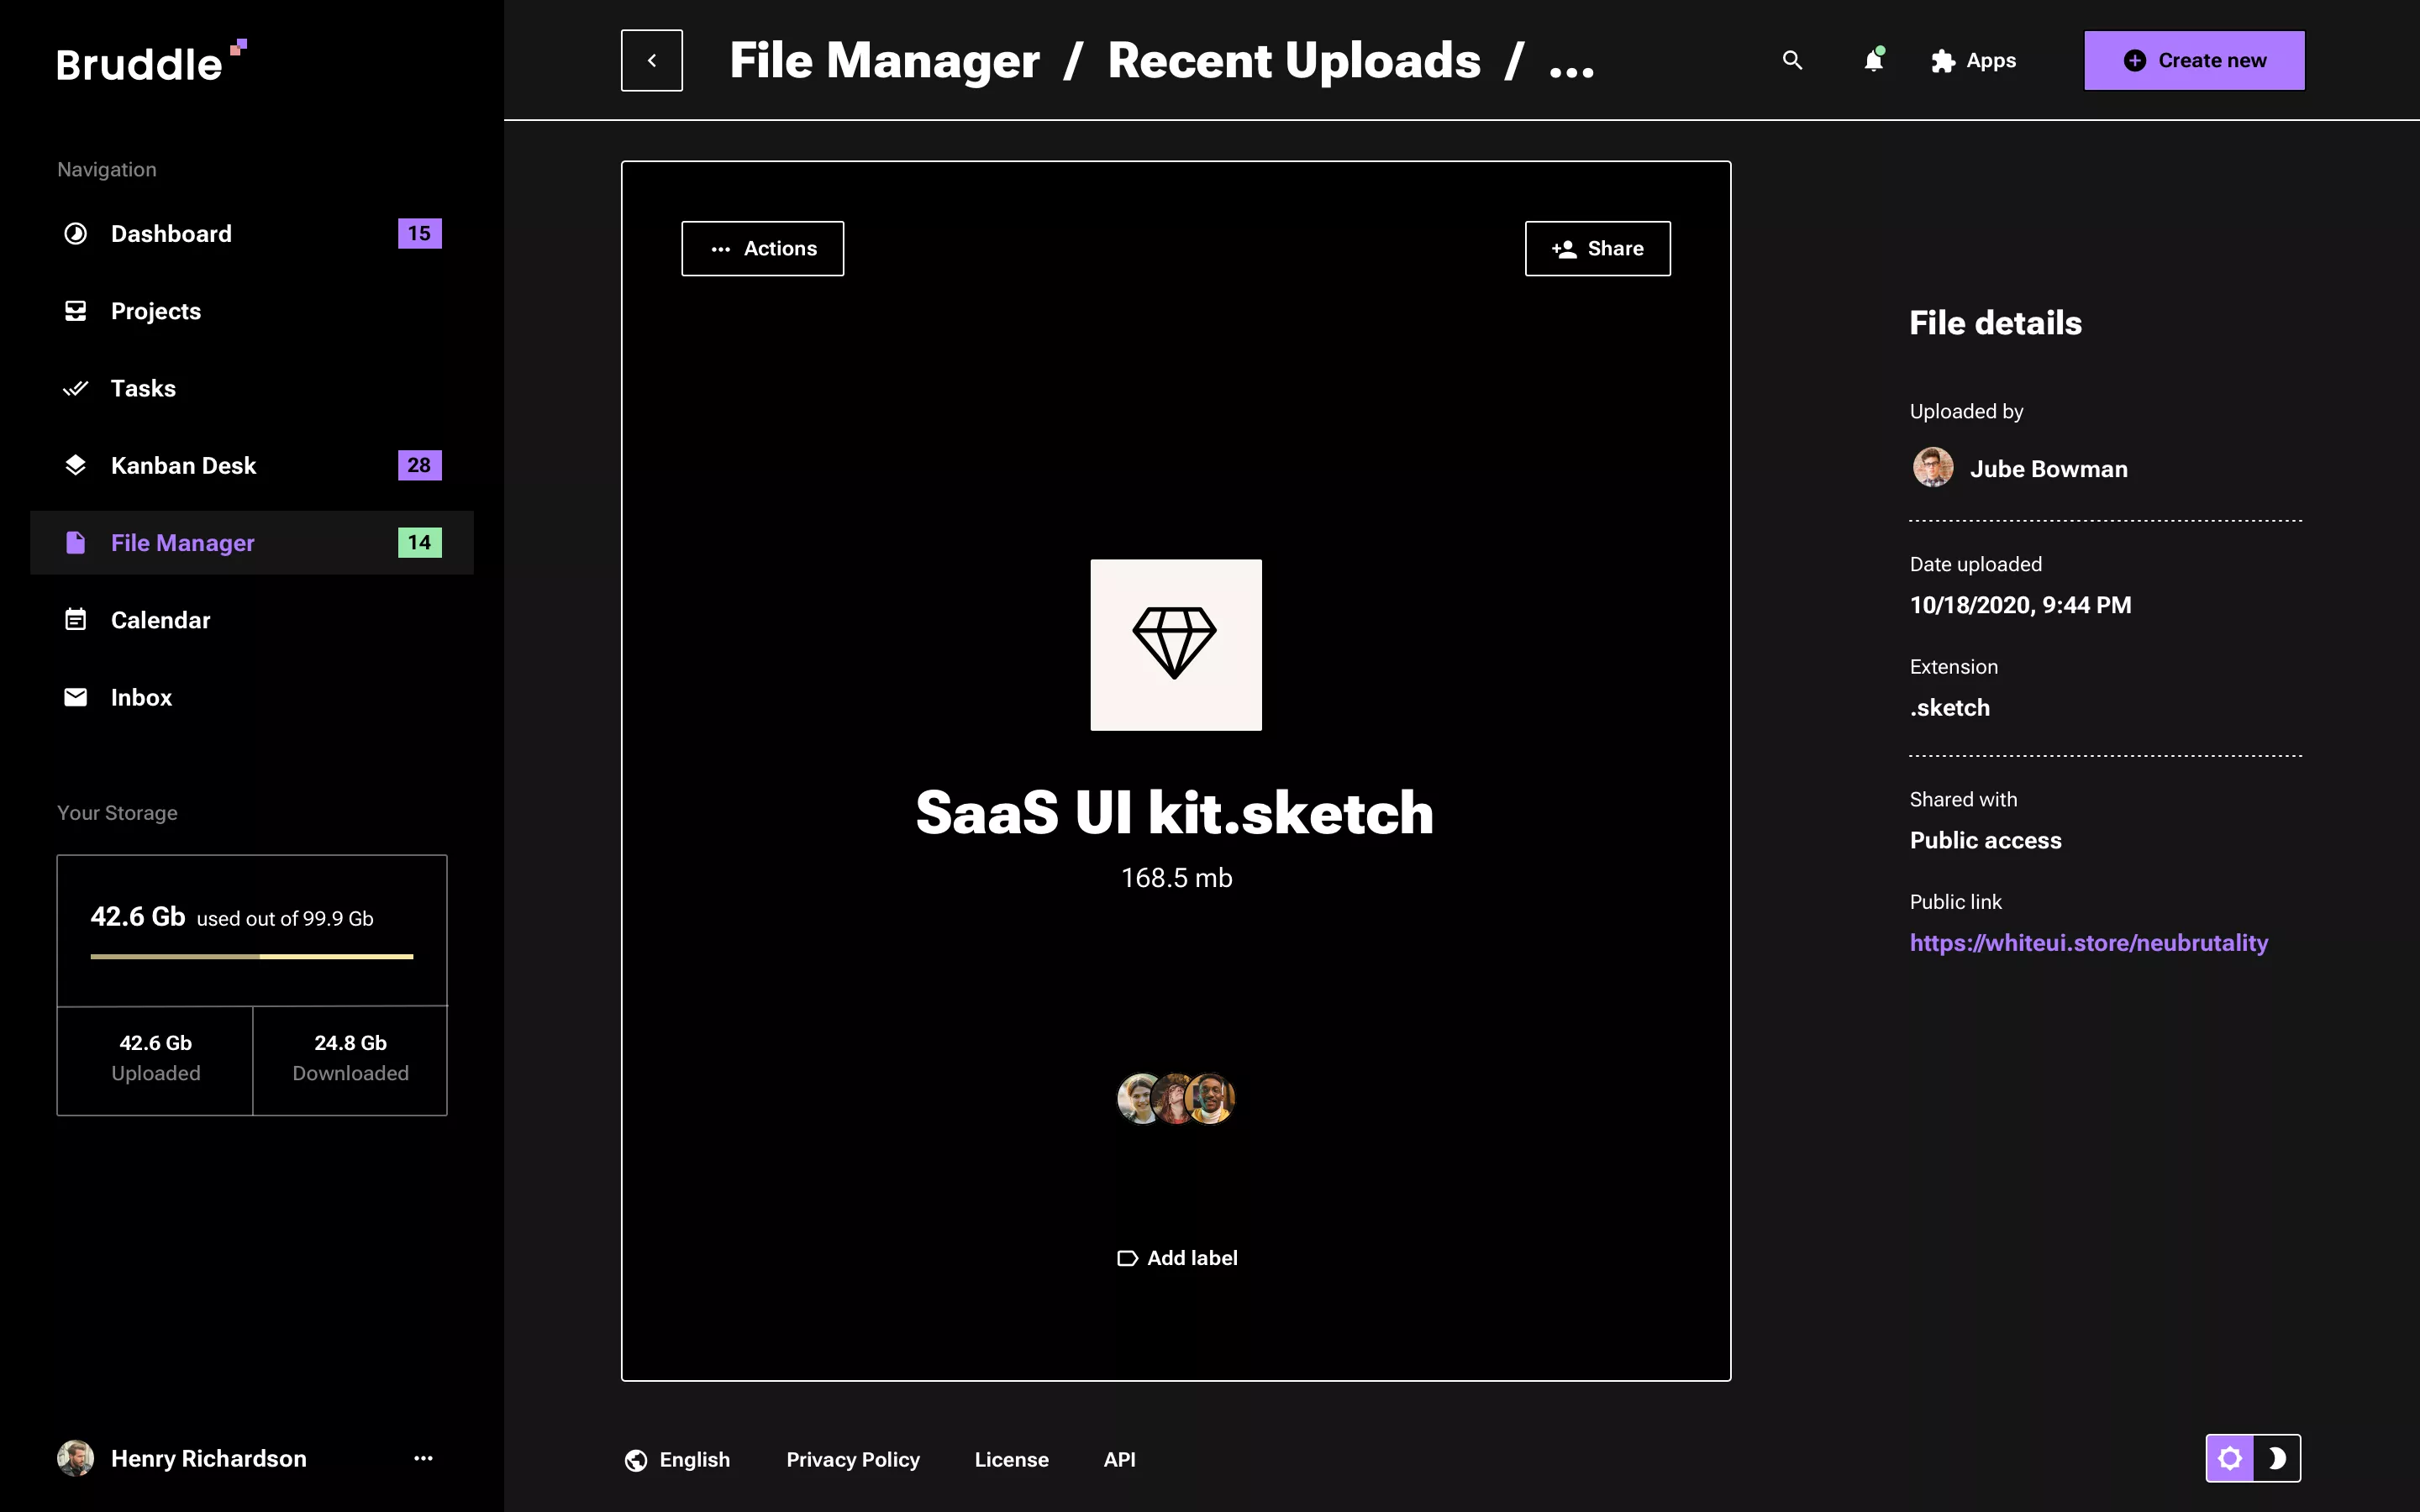Viewport: 2420px width, 1512px height.
Task: Select the Kanban Desk icon
Action: point(76,464)
